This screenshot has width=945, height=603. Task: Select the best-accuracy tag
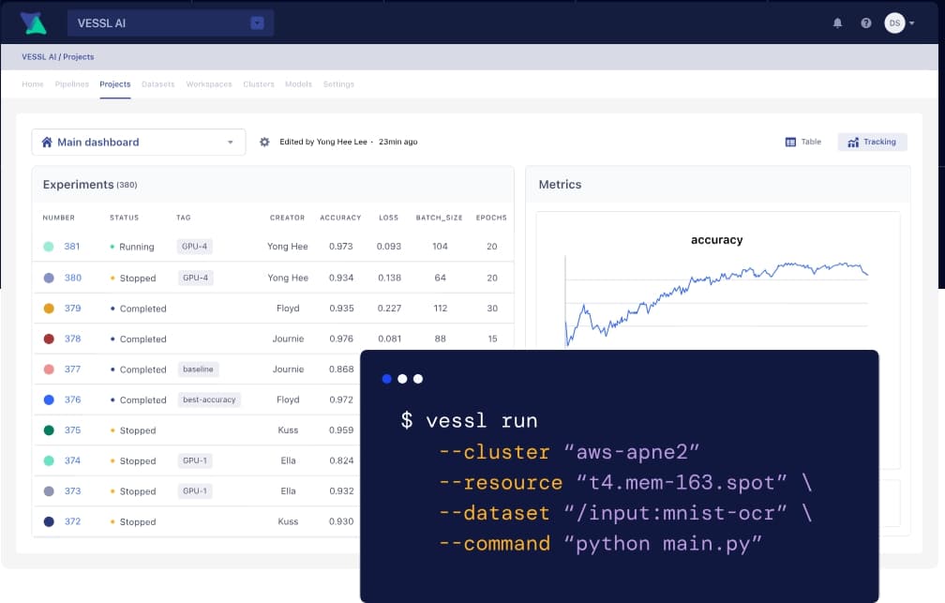[x=209, y=399]
